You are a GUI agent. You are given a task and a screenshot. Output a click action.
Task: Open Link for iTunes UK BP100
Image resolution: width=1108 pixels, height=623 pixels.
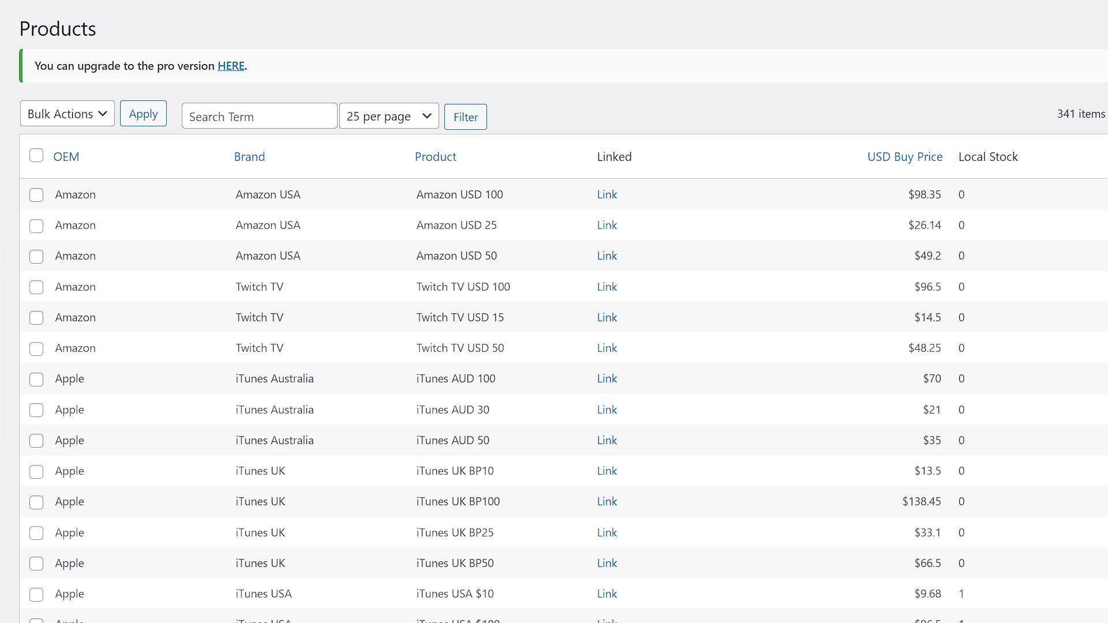pyautogui.click(x=607, y=501)
